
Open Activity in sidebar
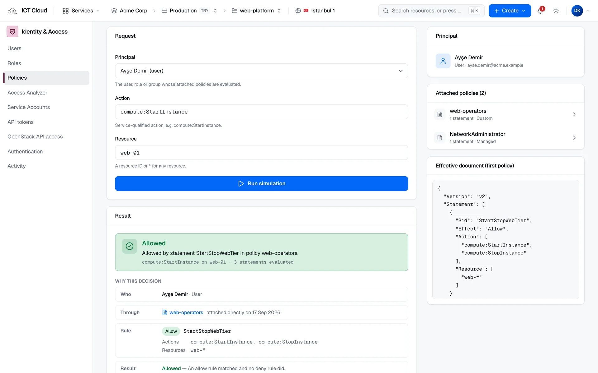click(46, 166)
